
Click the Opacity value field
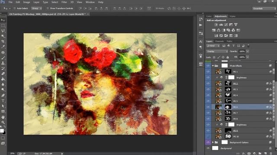(242, 52)
